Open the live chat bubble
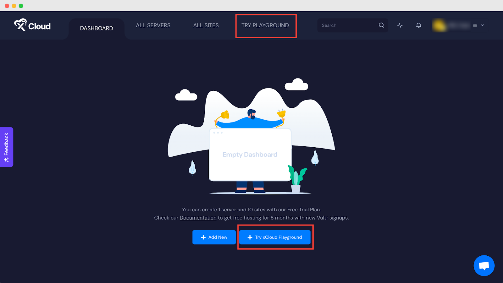The image size is (503, 283). (484, 265)
